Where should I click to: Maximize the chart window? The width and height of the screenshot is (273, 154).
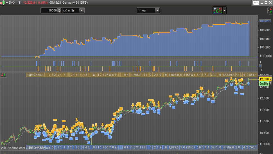click(x=266, y=3)
